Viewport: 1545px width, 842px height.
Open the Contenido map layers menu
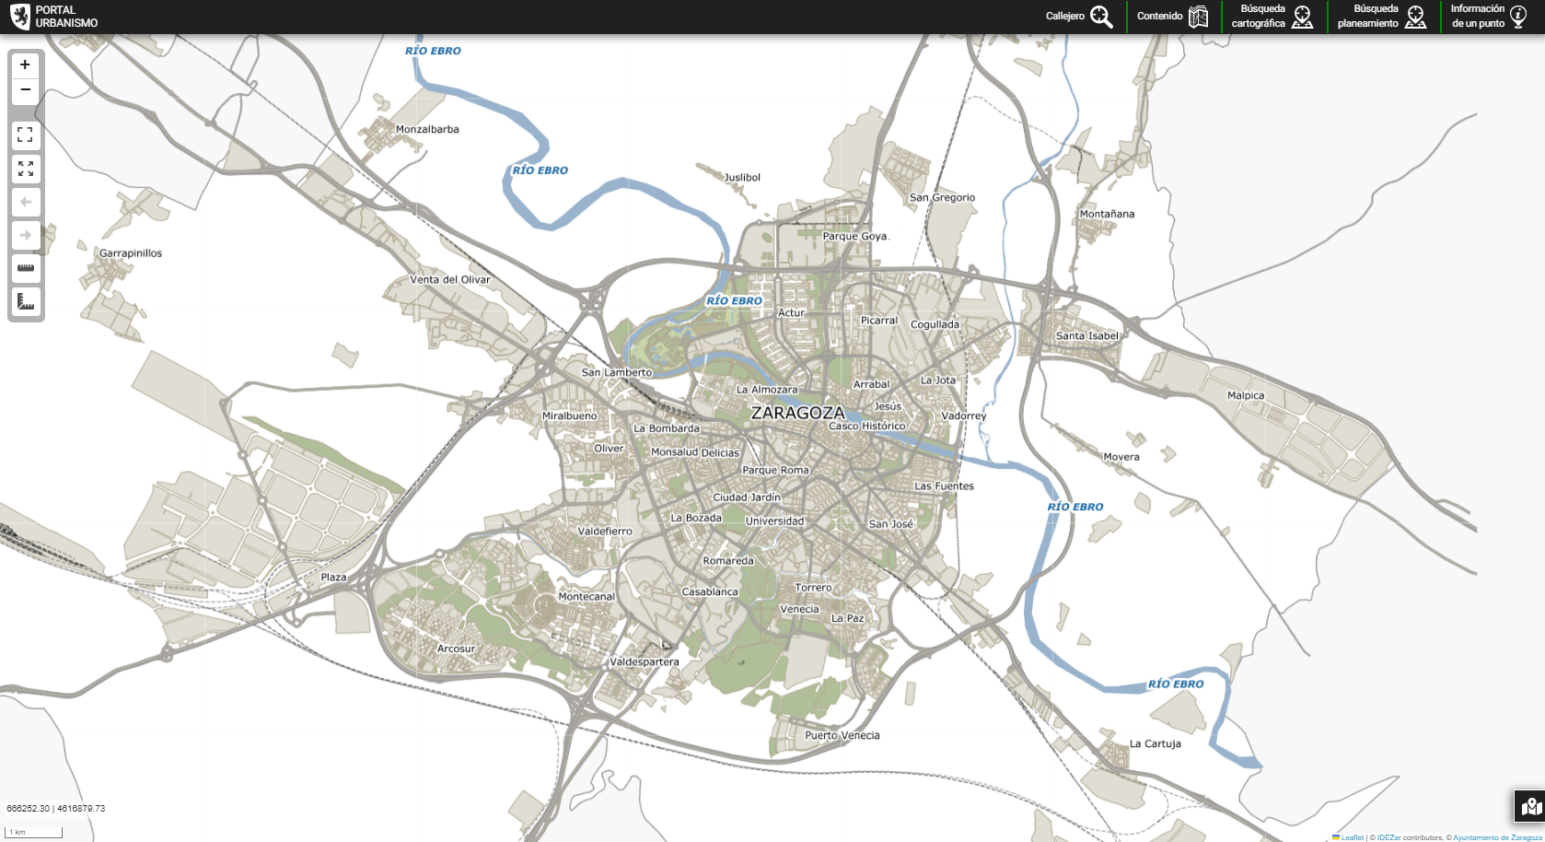pyautogui.click(x=1172, y=17)
